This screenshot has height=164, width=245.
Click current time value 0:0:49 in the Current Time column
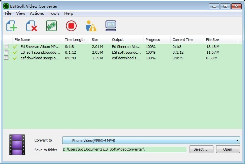pos(178,58)
